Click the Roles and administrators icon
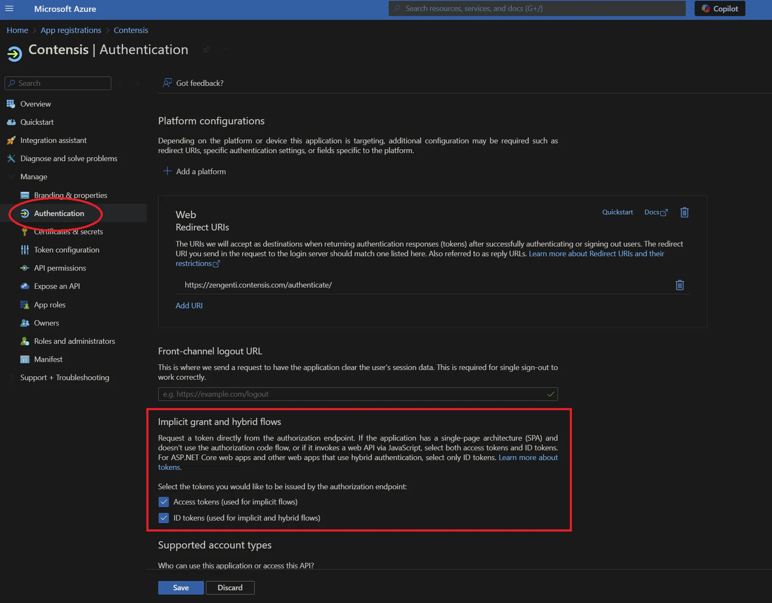Viewport: 772px width, 603px height. coord(25,341)
